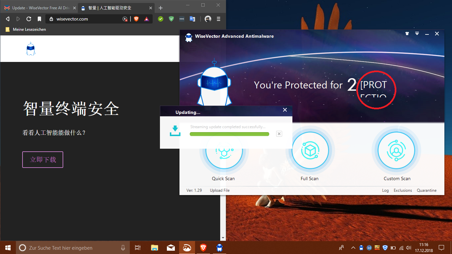Viewport: 452px width, 254px height.
Task: Launch the Full Scan
Action: click(310, 151)
